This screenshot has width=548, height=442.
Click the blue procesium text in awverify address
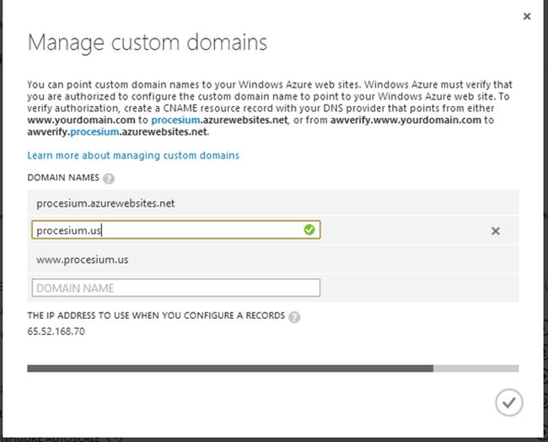(x=94, y=132)
